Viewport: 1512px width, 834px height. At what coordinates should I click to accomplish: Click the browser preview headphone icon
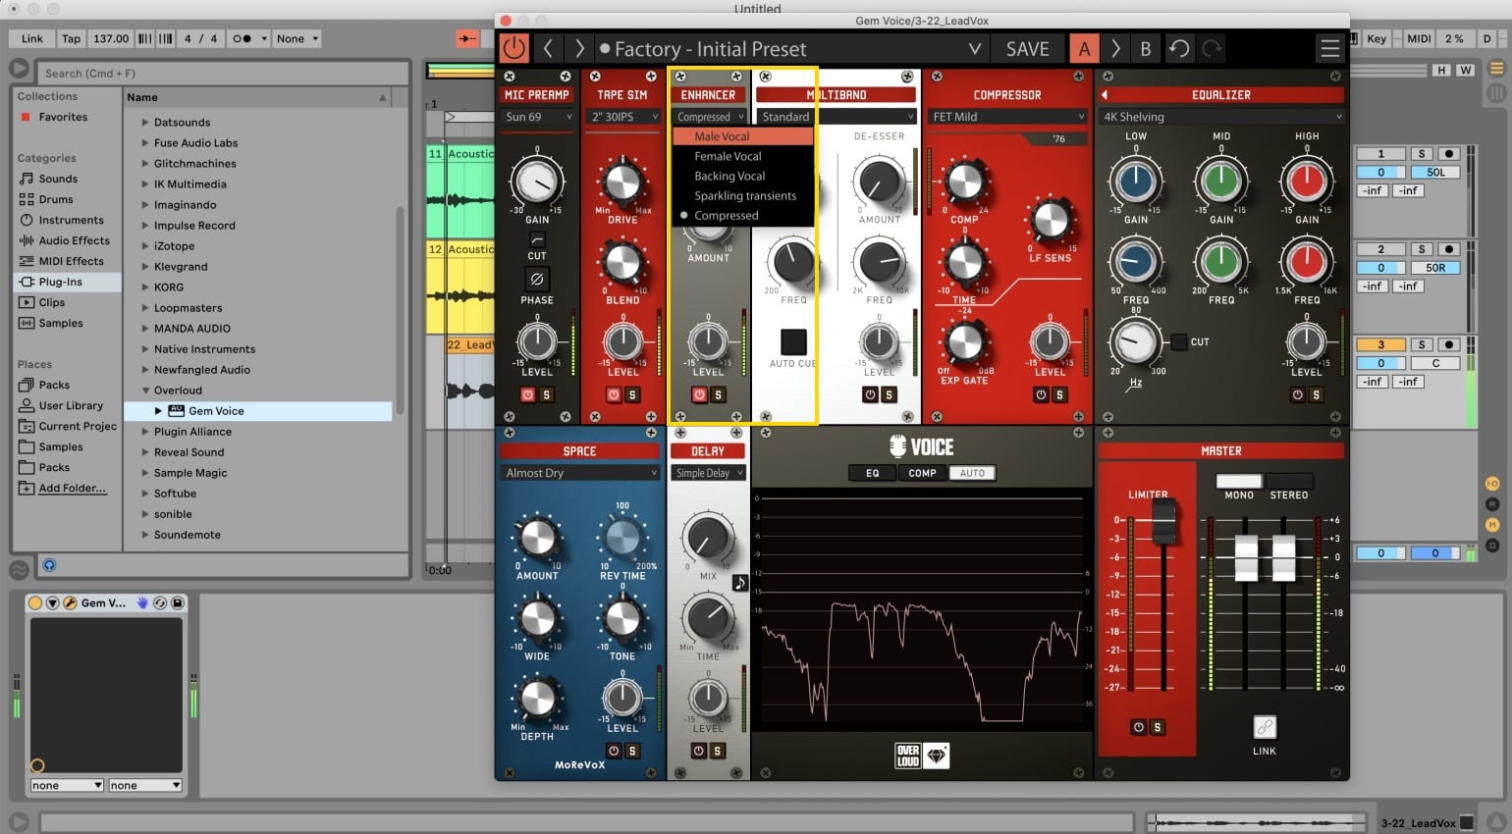click(x=49, y=565)
